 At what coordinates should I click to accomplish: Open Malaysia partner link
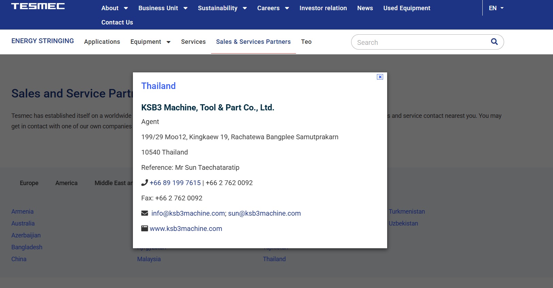coord(149,259)
